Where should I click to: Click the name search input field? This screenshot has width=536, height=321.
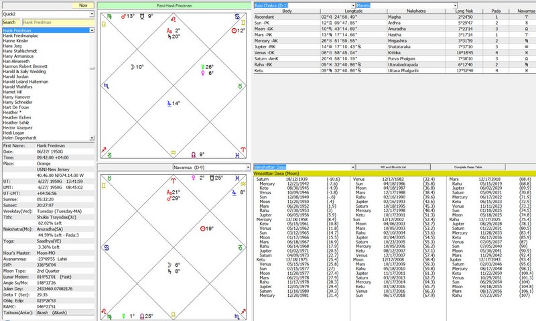pyautogui.click(x=55, y=23)
